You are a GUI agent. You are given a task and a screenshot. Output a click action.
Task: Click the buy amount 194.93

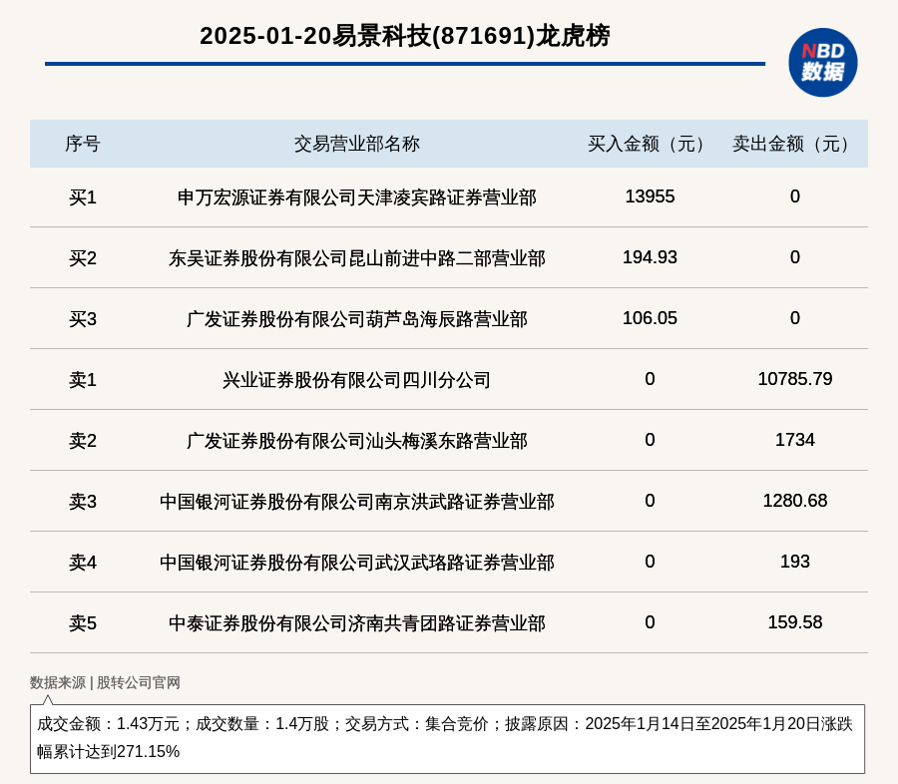(x=650, y=257)
